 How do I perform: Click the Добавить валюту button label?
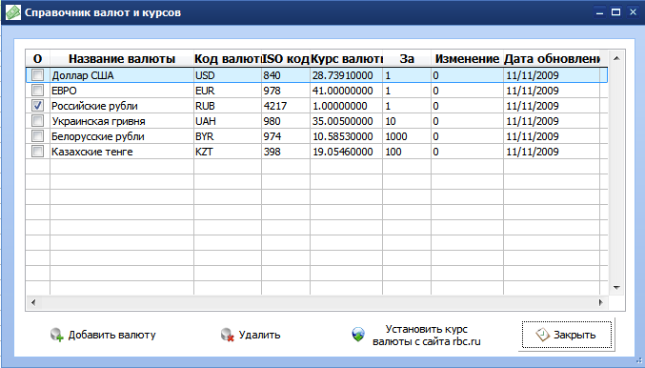tap(111, 335)
